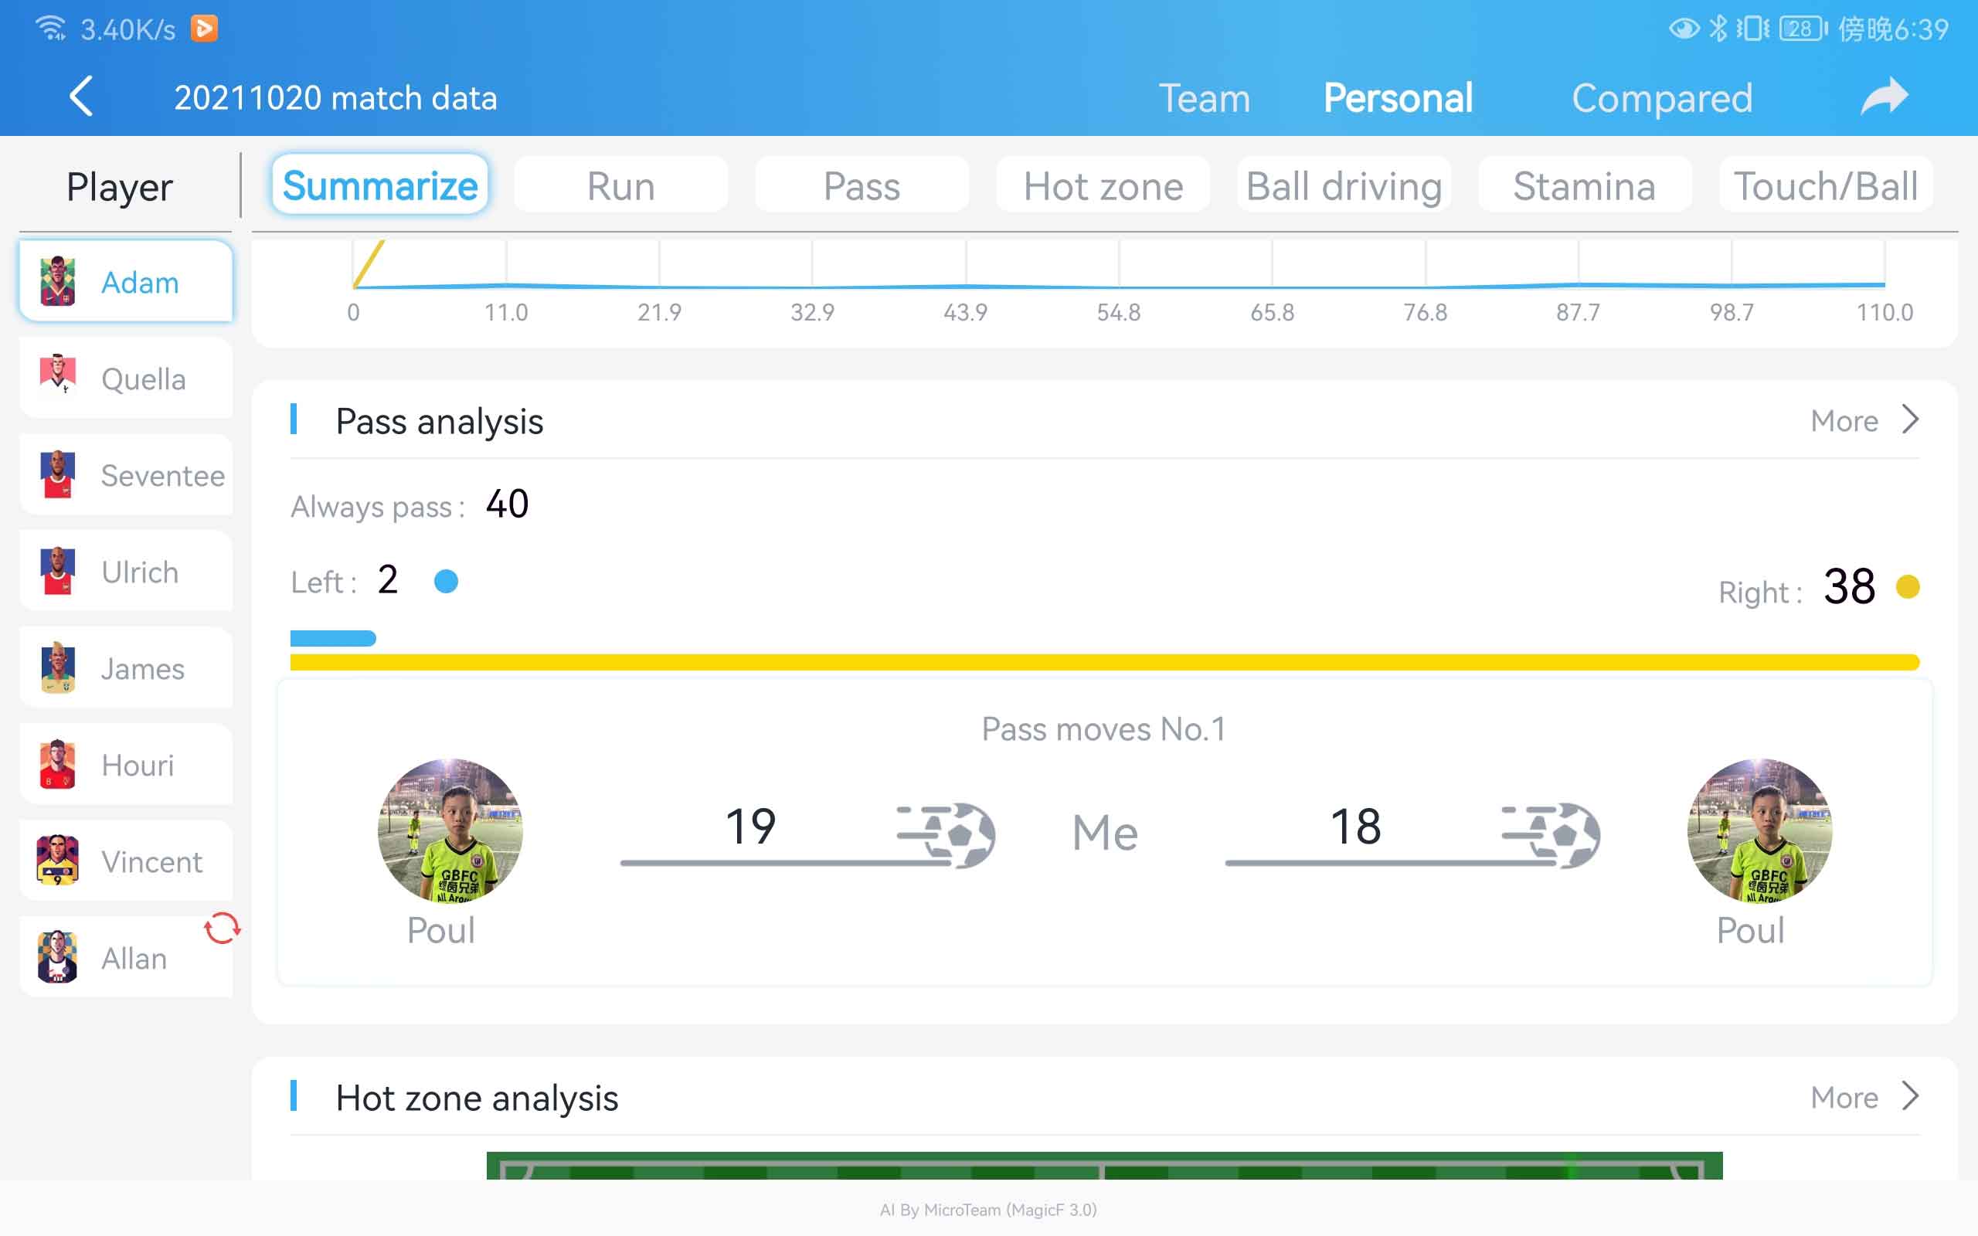The image size is (1978, 1236).
Task: Tap the soccer ball icon beside 18
Action: tap(1551, 834)
